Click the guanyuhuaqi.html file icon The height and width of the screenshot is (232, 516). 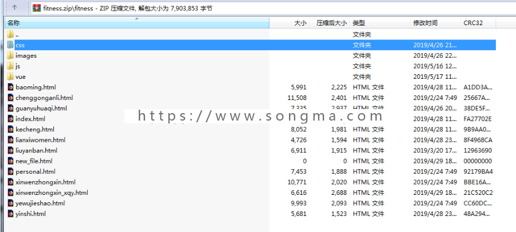[x=10, y=108]
